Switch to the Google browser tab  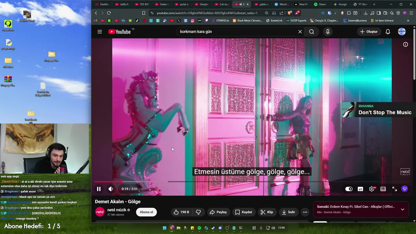(340, 4)
